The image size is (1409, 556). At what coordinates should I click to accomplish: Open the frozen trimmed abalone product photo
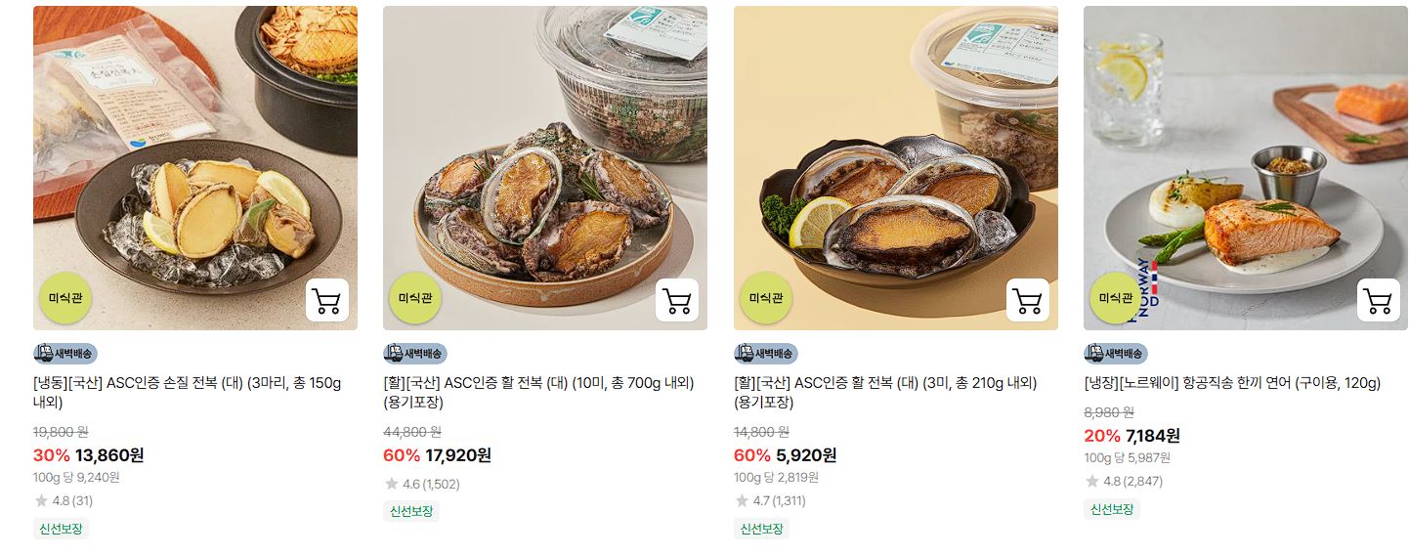pos(195,168)
